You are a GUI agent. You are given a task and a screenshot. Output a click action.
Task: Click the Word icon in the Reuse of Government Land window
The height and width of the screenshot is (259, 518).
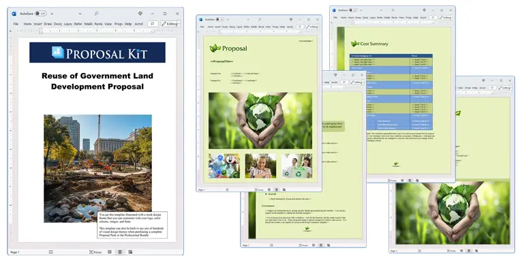point(14,14)
